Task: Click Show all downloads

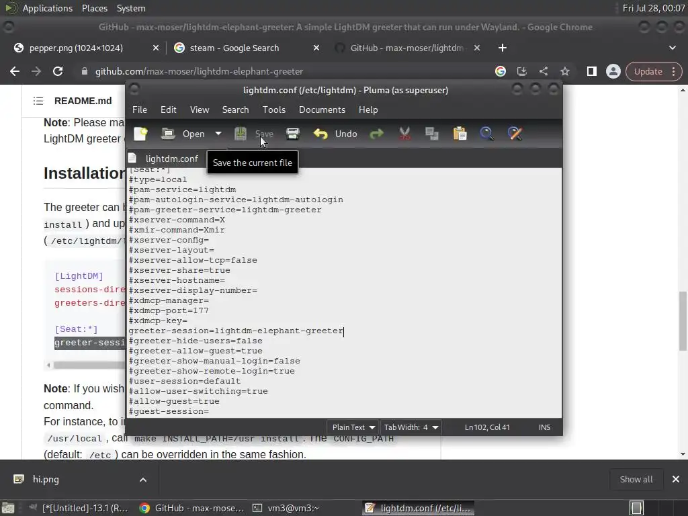Action: [636, 480]
